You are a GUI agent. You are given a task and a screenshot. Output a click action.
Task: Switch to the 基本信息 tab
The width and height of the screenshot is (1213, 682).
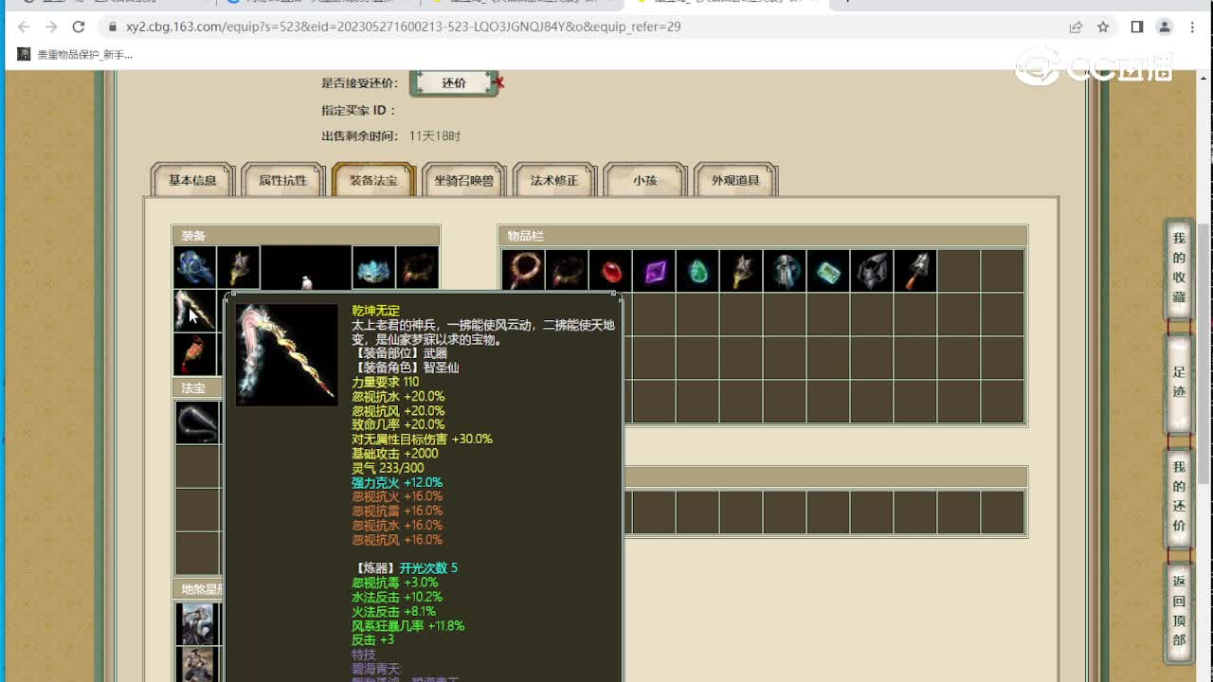pyautogui.click(x=192, y=180)
